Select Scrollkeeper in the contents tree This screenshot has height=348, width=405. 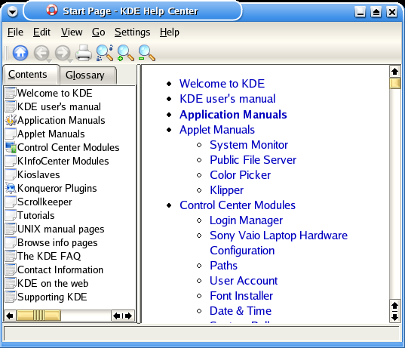[x=44, y=202]
